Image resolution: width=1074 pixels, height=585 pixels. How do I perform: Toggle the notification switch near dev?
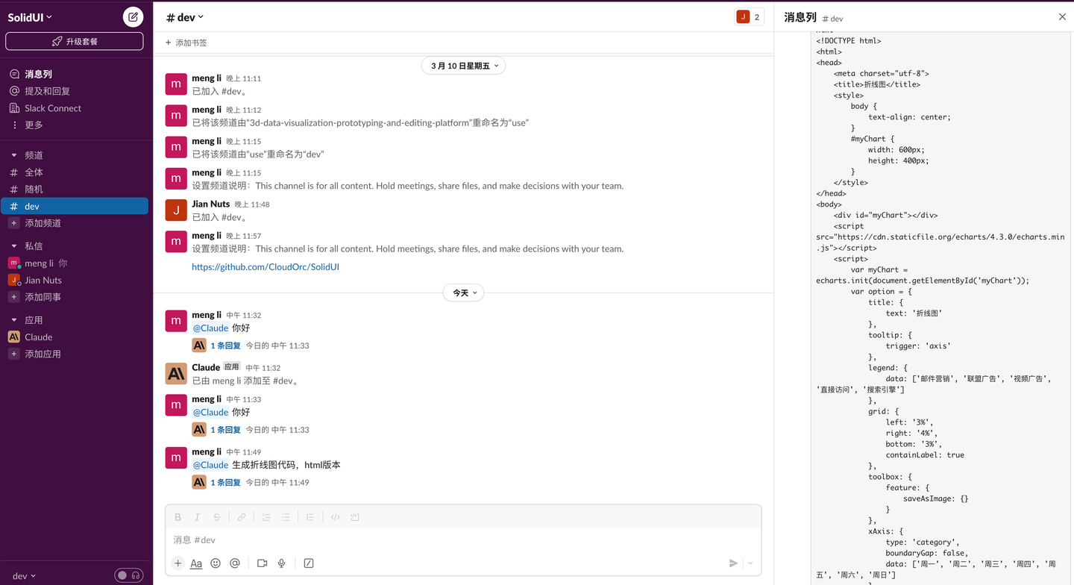click(129, 575)
